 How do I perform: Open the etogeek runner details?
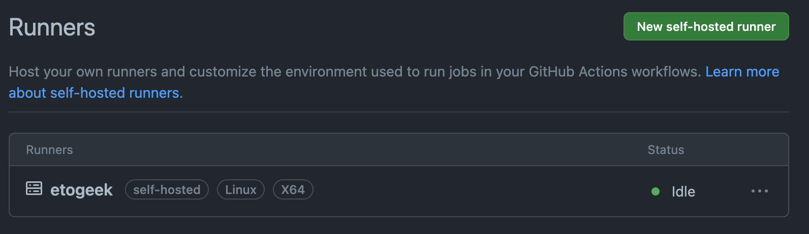81,190
